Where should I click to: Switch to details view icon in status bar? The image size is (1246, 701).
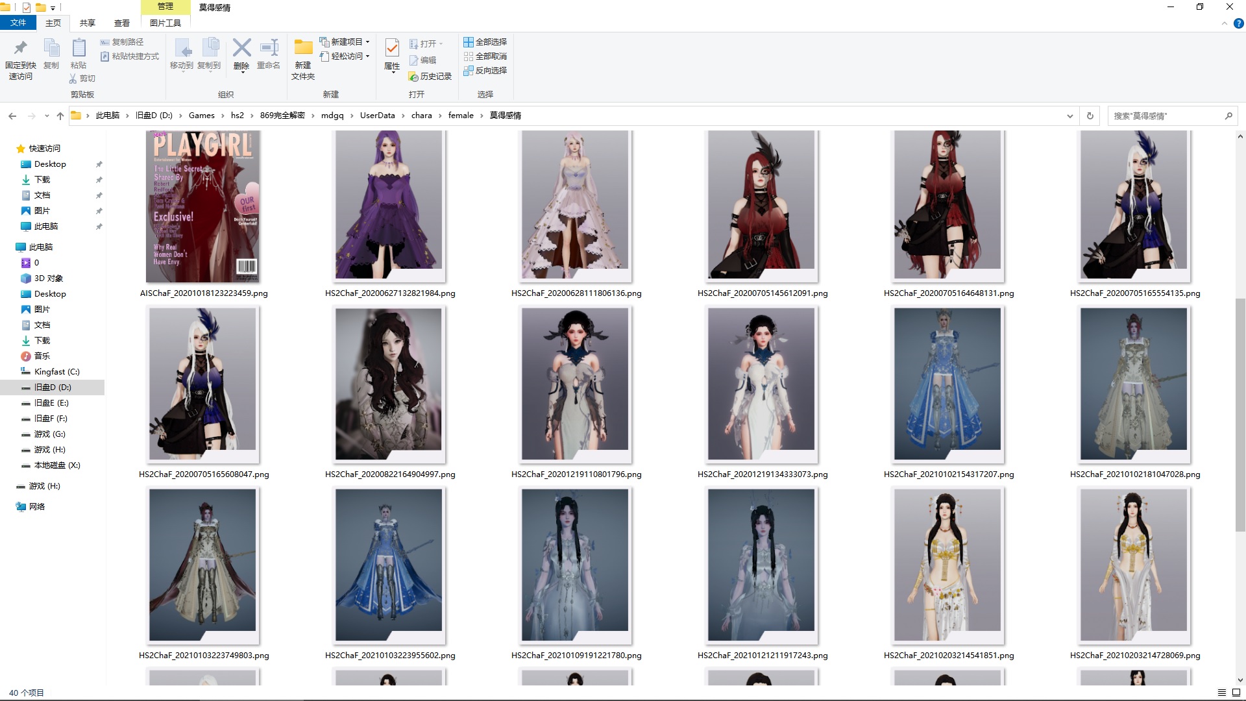pyautogui.click(x=1222, y=693)
